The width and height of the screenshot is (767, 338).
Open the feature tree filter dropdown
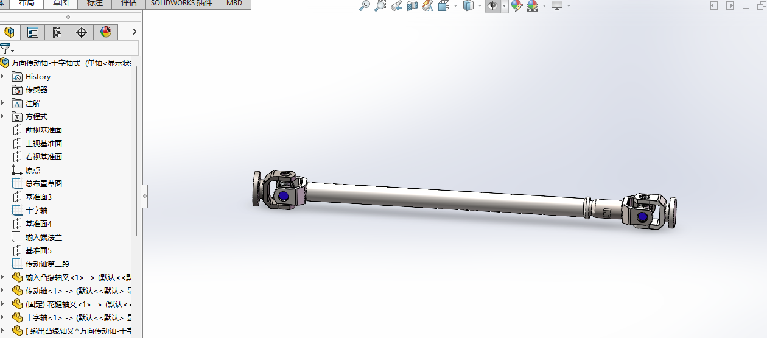7,49
